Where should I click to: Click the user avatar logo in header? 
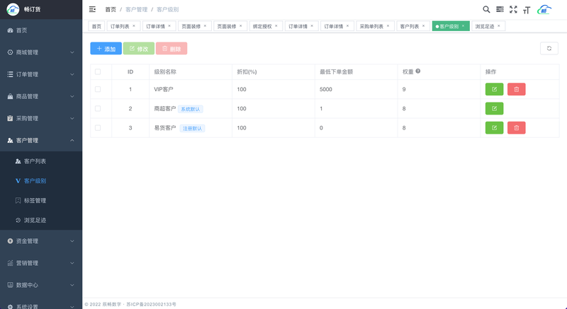544,10
